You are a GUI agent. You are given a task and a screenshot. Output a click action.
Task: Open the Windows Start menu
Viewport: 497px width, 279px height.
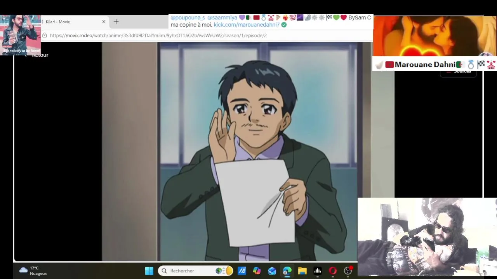[x=149, y=271]
